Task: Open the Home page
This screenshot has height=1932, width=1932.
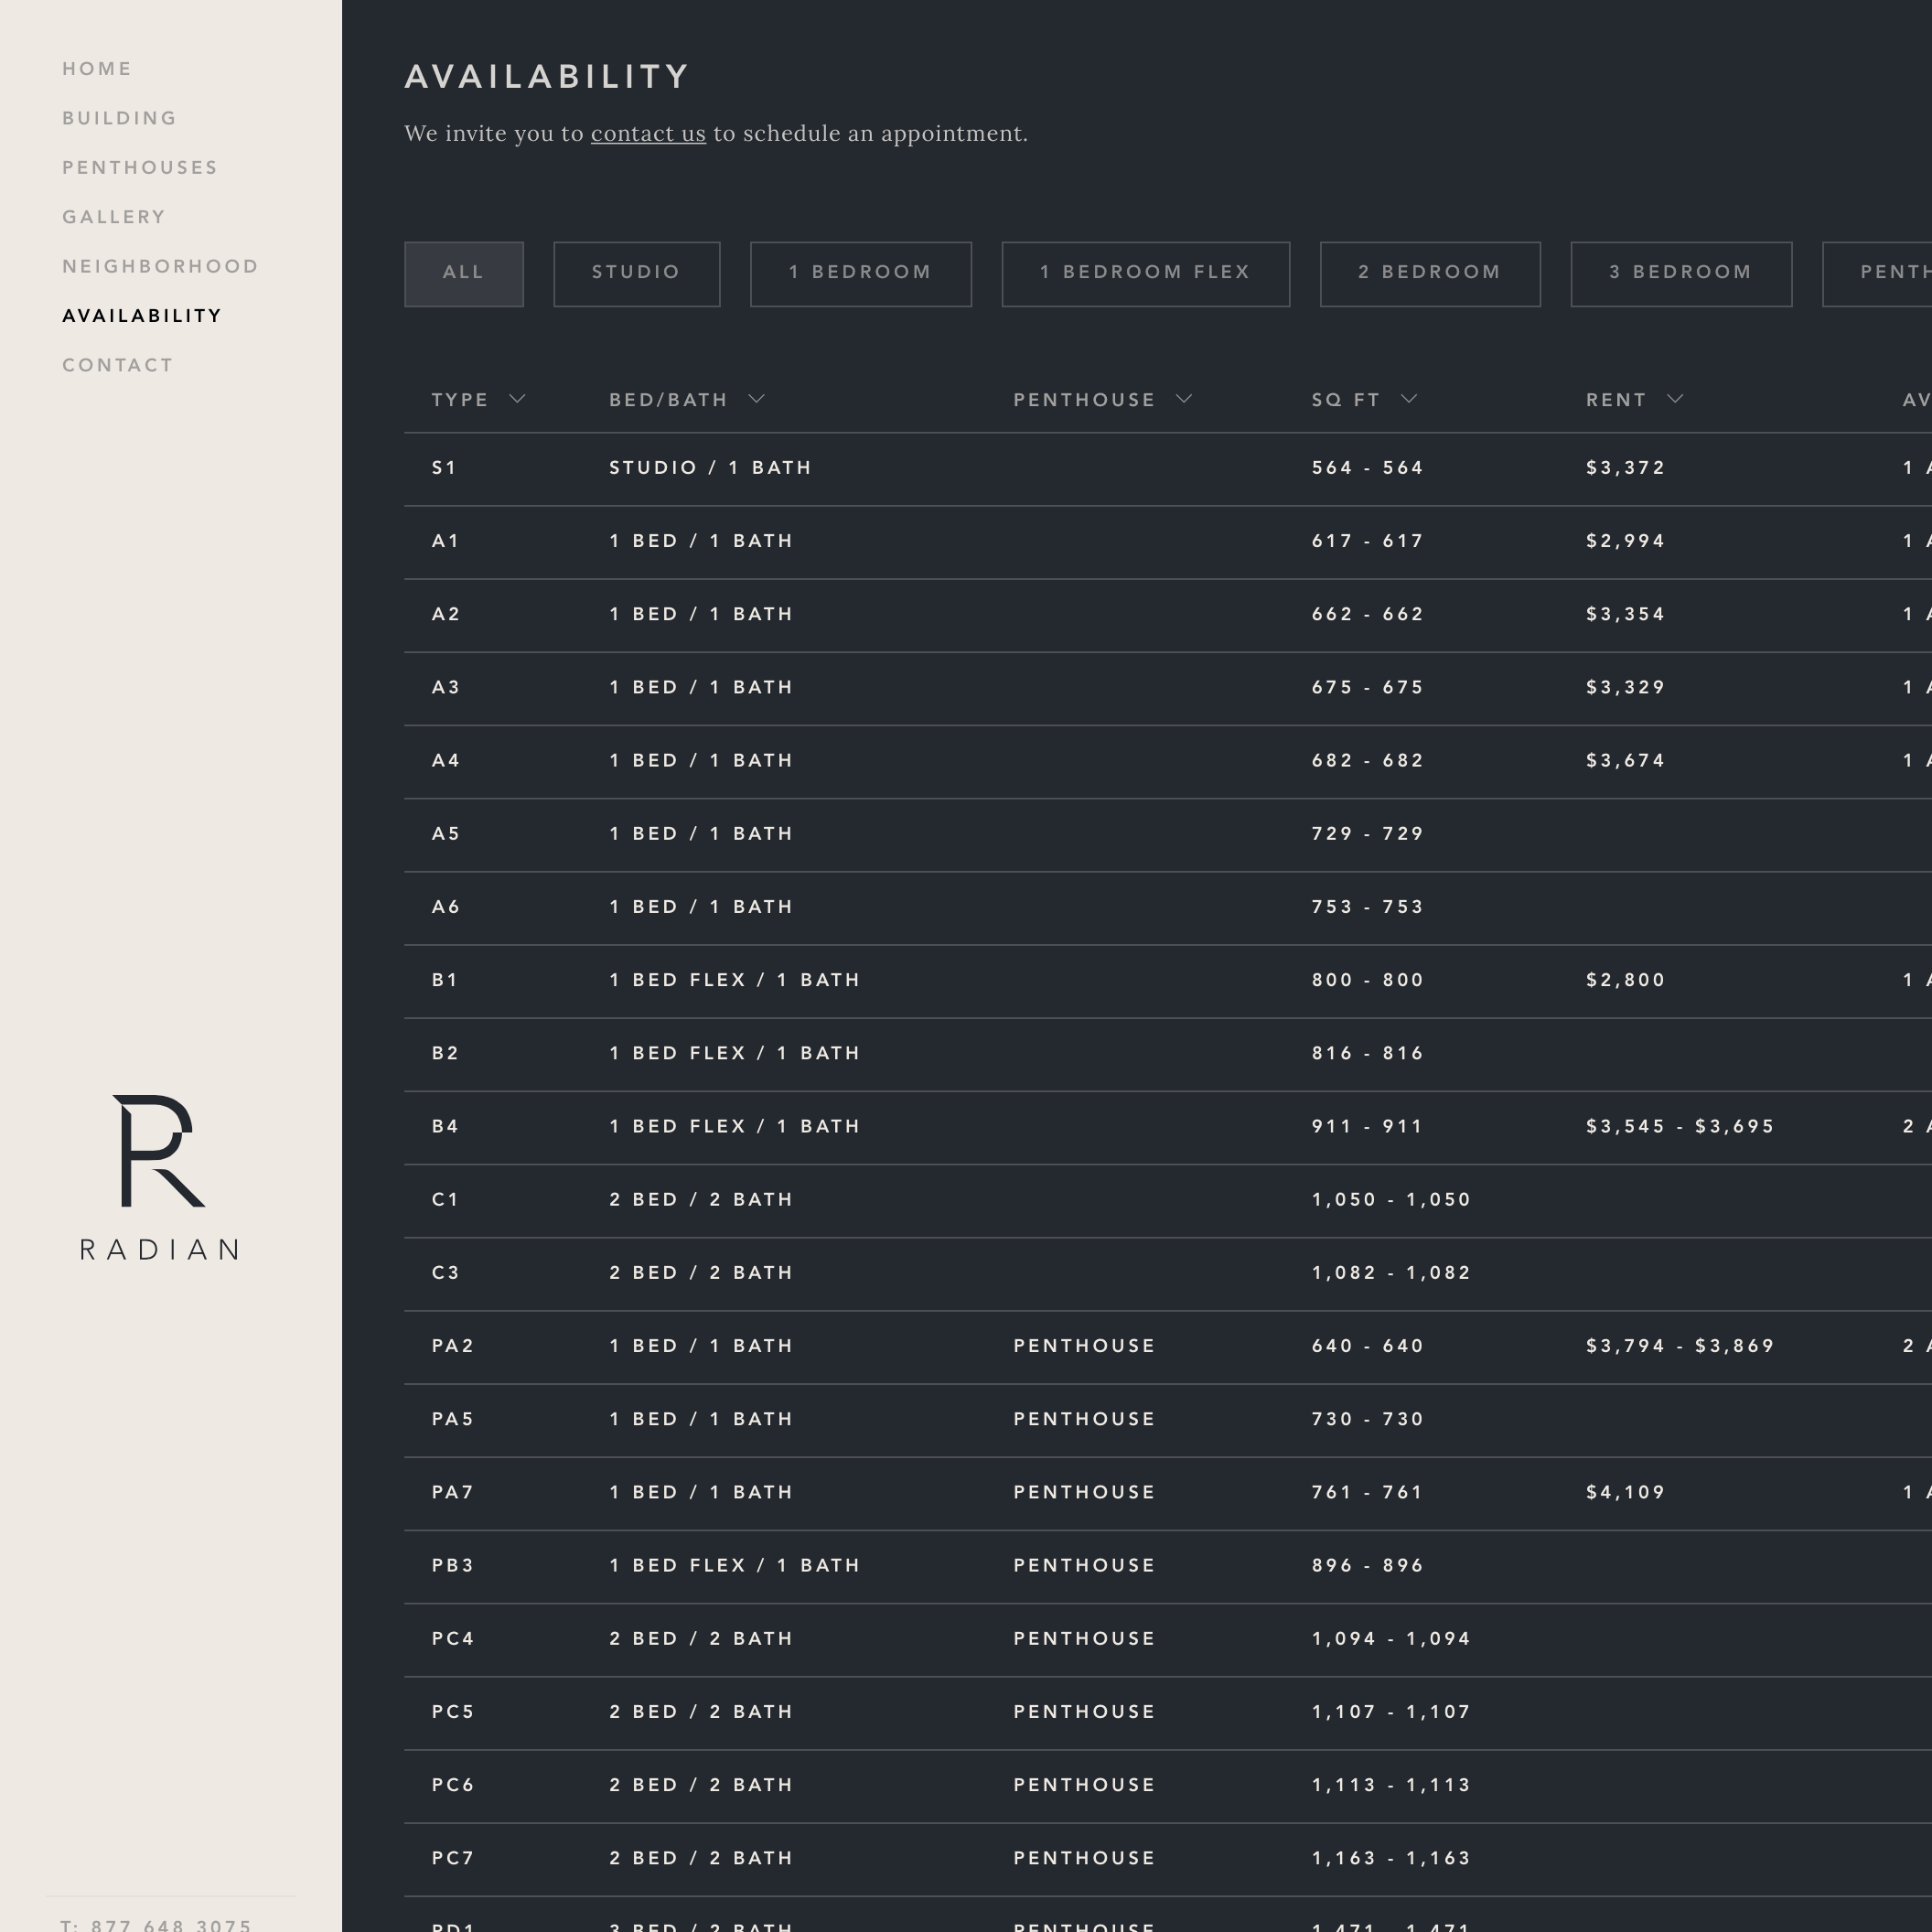Action: [97, 69]
